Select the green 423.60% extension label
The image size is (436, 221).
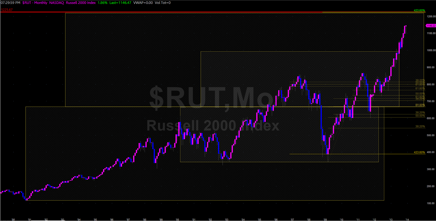[419, 10]
